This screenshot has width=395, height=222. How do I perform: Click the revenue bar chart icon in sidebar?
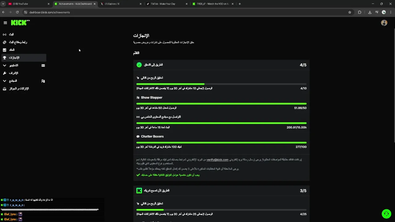click(5, 50)
